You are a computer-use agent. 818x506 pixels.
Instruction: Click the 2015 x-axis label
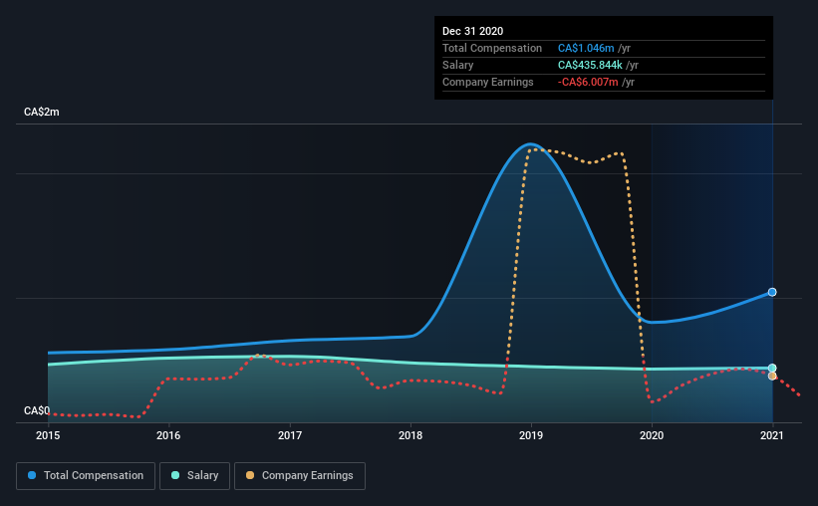coord(48,435)
